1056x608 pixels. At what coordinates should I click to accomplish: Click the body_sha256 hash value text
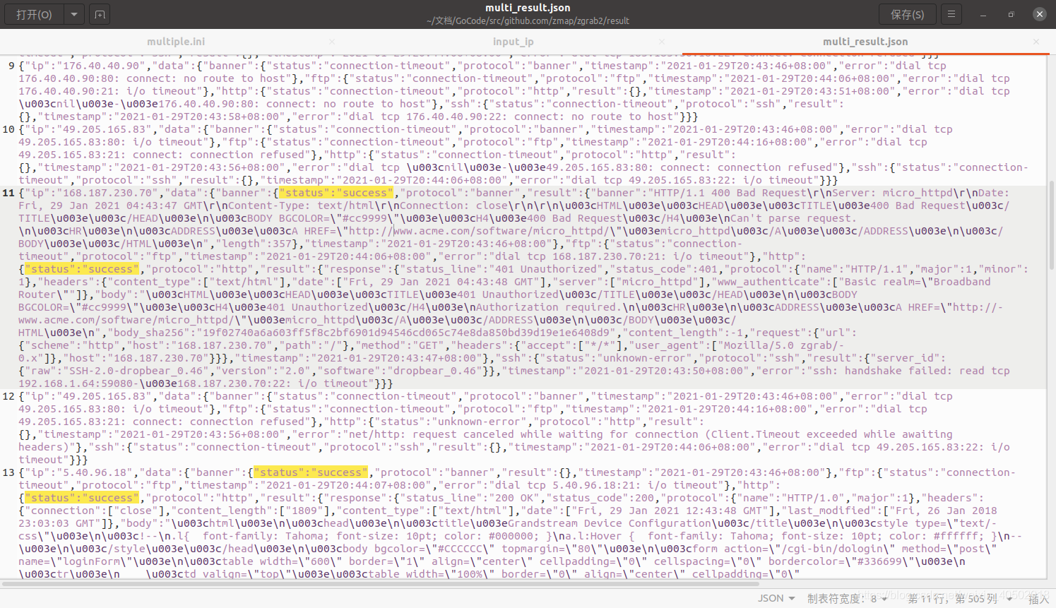406,333
